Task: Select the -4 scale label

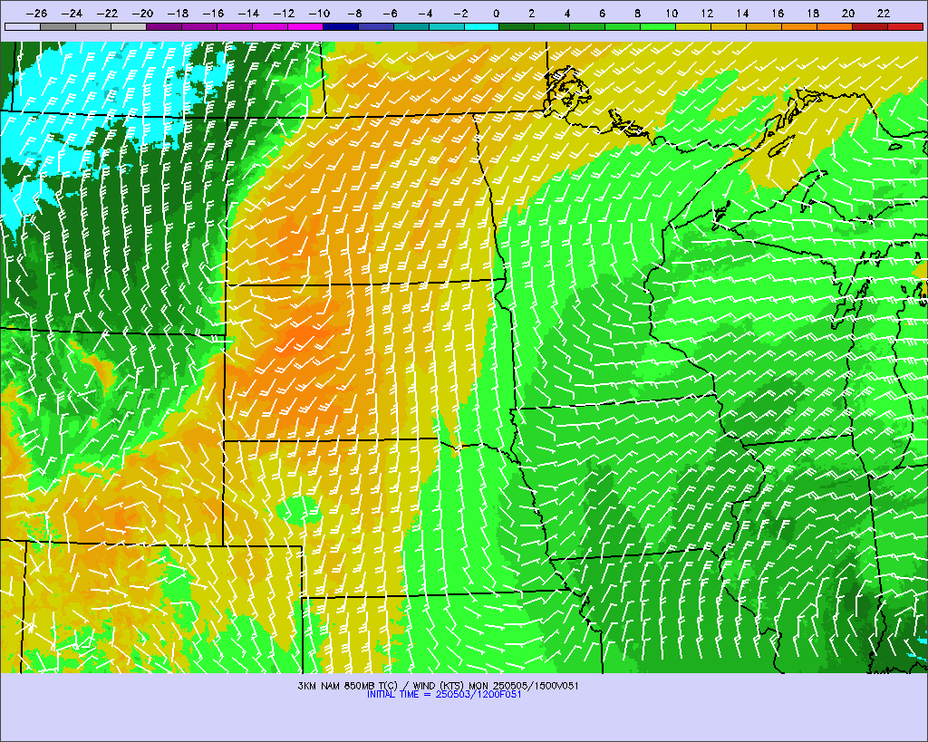Action: coord(425,13)
